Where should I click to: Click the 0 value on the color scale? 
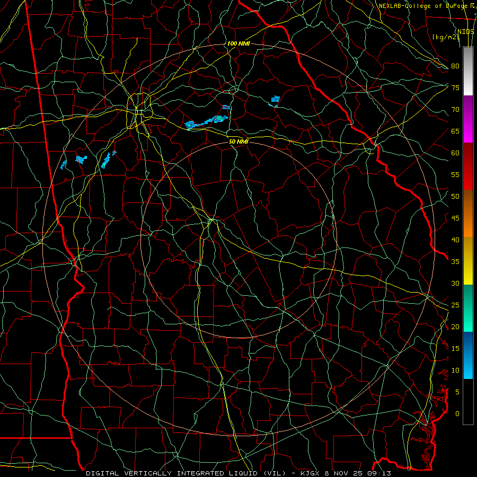tap(457, 414)
